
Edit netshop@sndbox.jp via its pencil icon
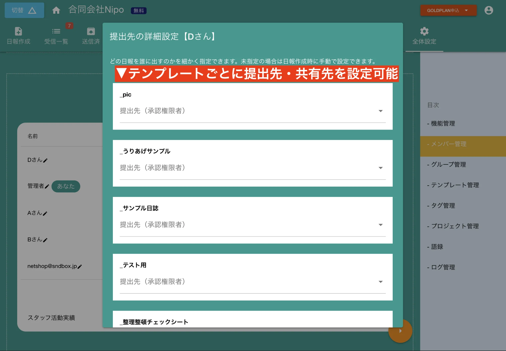[80, 266]
